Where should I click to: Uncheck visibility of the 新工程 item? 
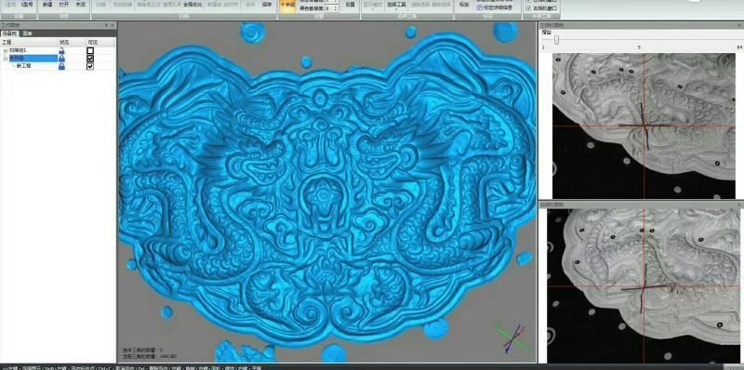pyautogui.click(x=90, y=66)
